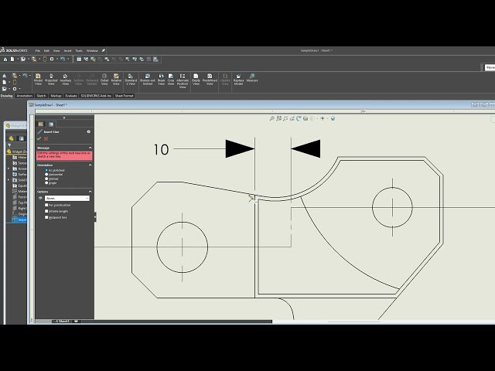The image size is (495, 371).
Task: Open the Tools menu
Action: point(79,51)
